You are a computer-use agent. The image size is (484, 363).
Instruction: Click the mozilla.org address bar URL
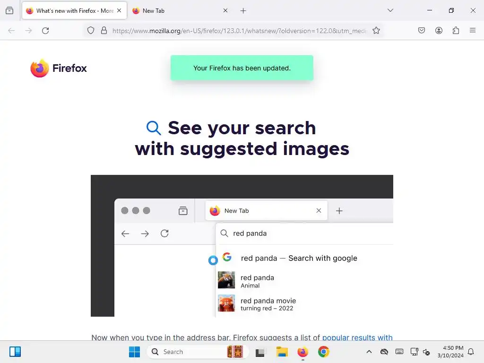(x=240, y=31)
